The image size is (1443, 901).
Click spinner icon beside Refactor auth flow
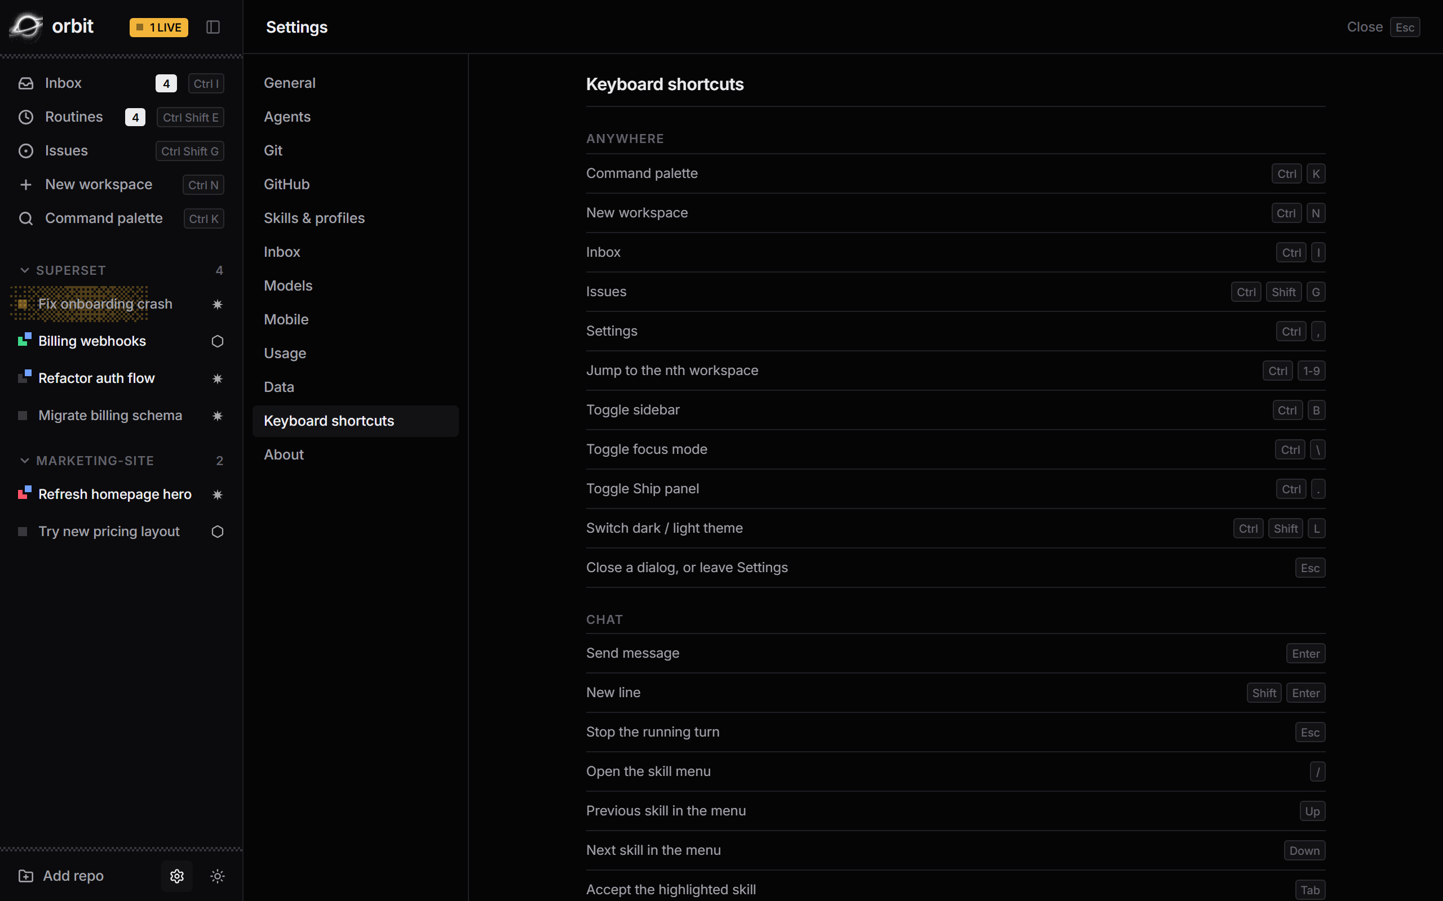[218, 378]
